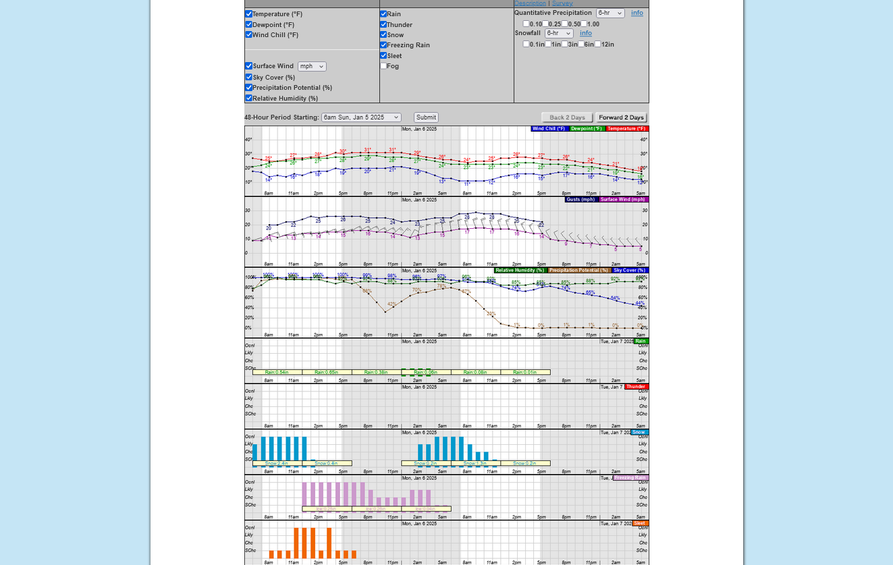The height and width of the screenshot is (565, 893).
Task: Select the Ice:0.04in amount box
Action: click(426, 509)
